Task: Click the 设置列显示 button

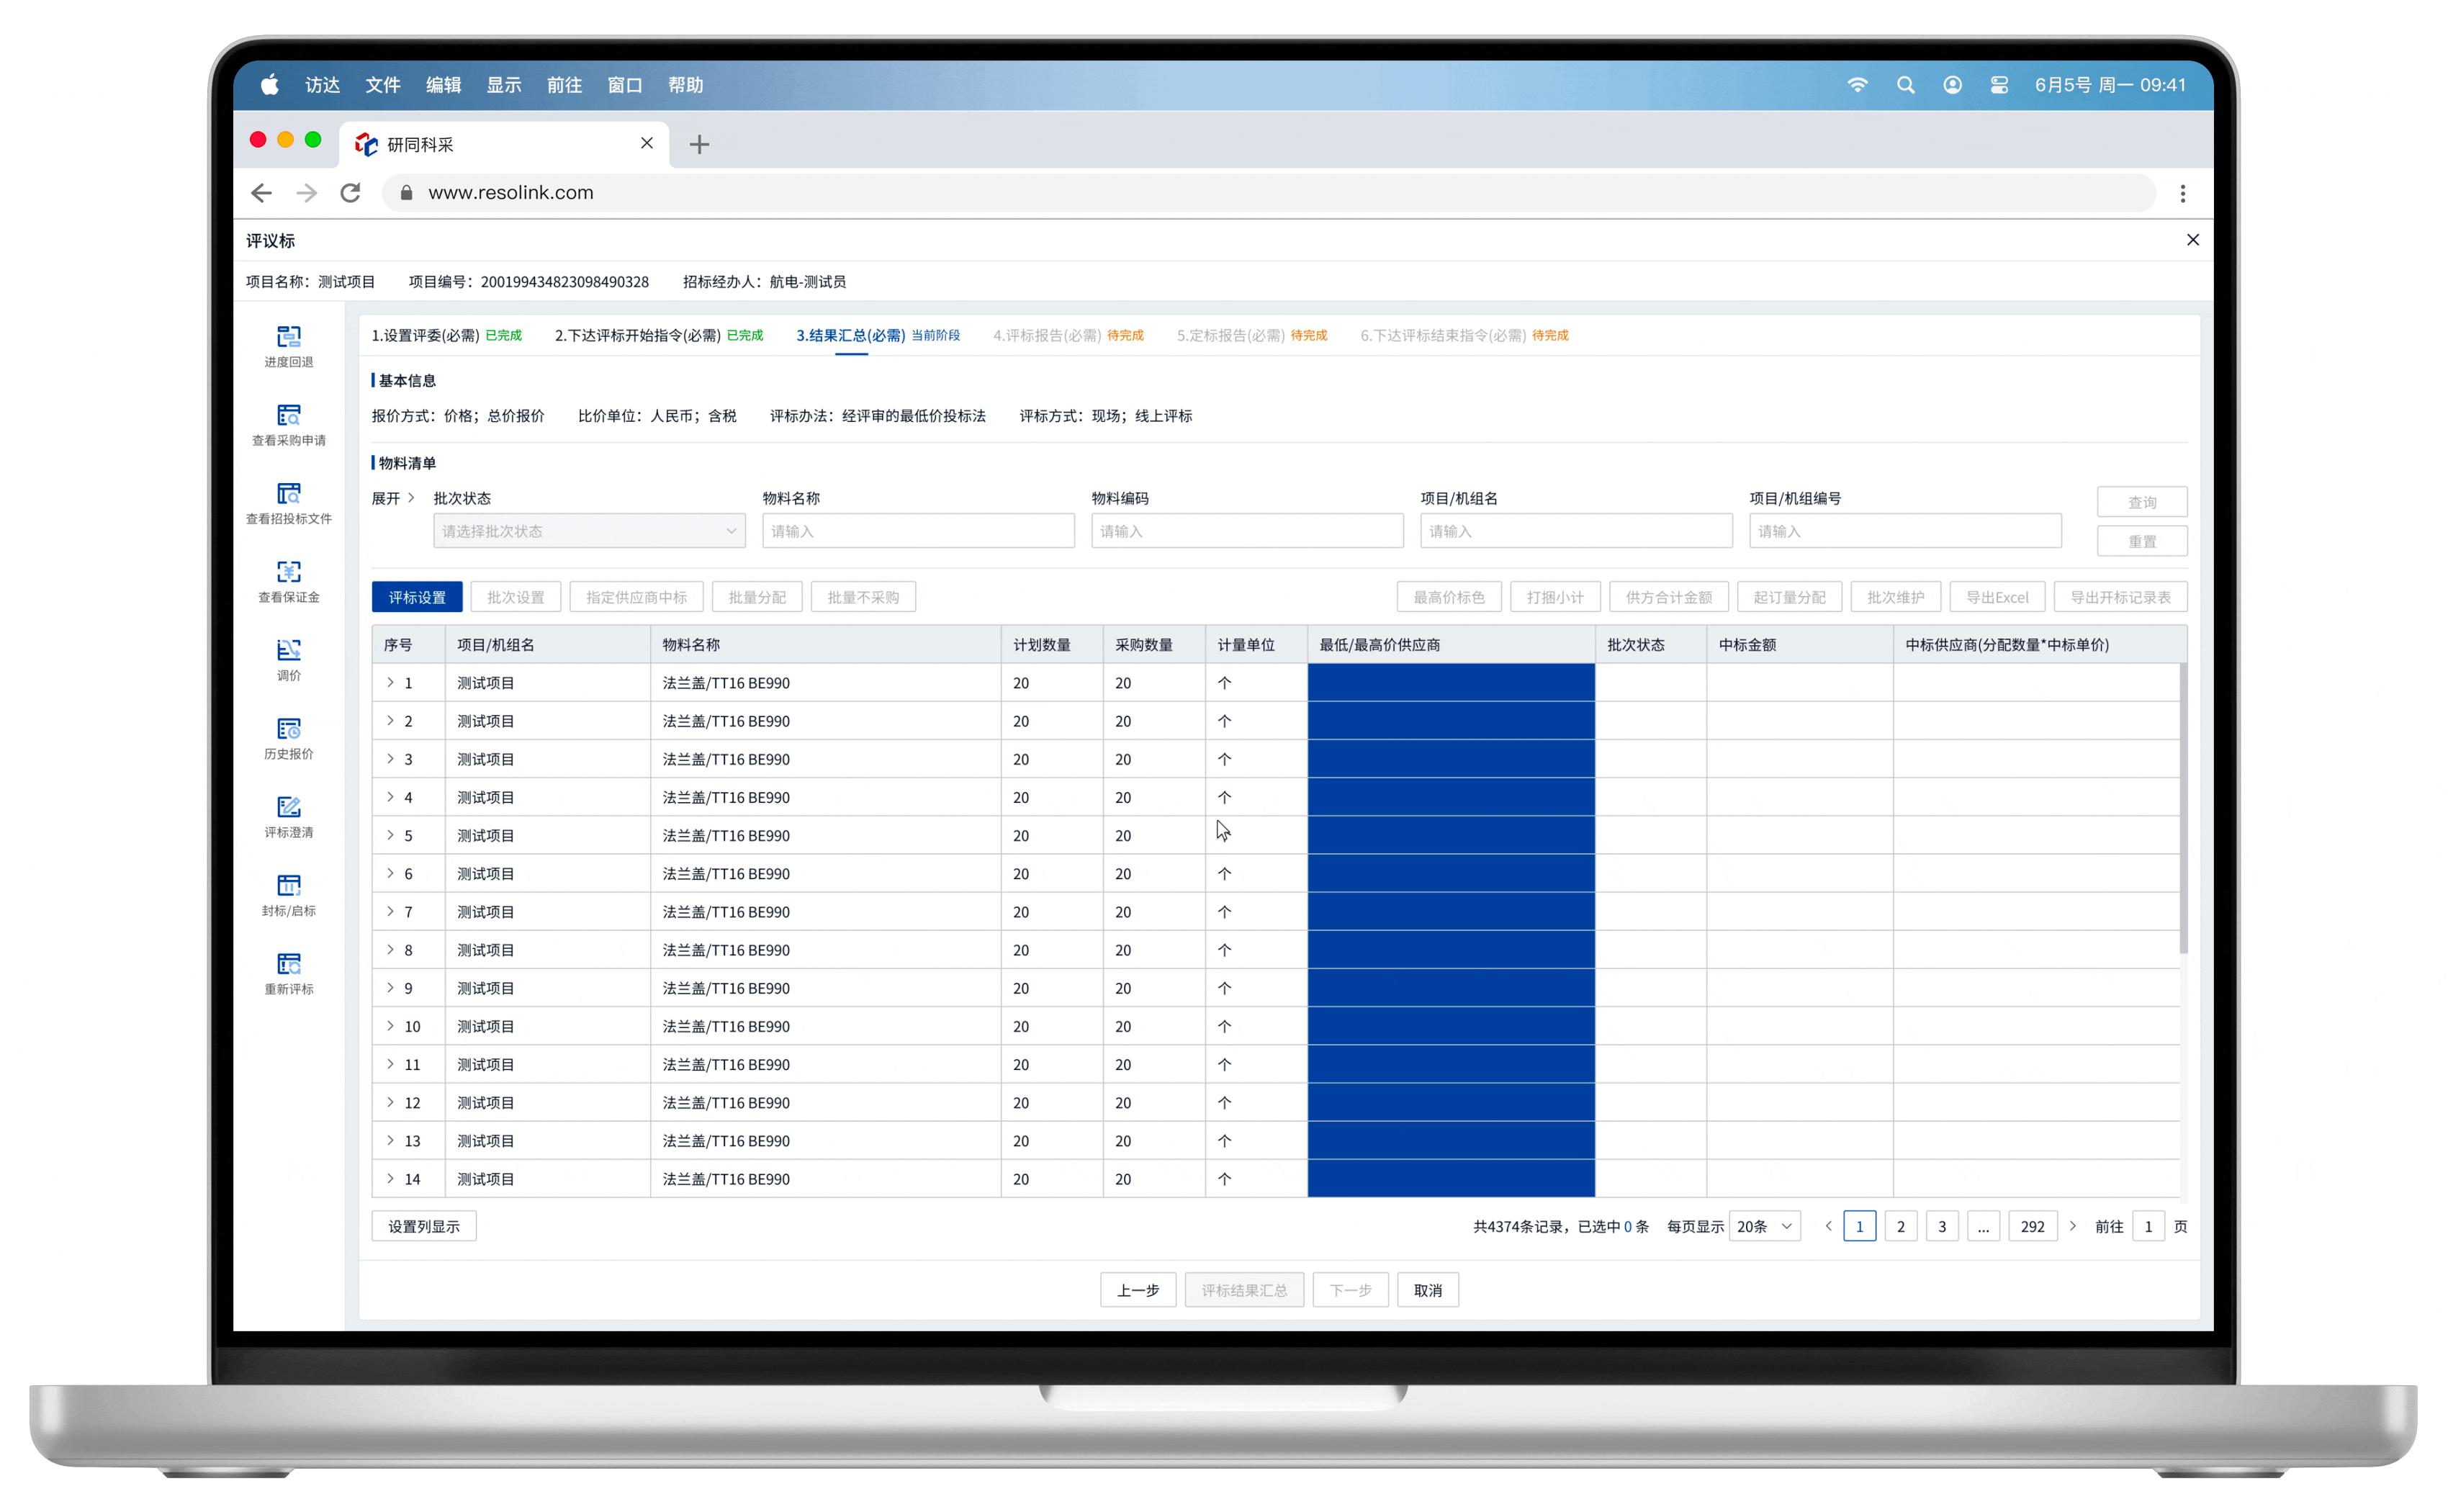Action: point(424,1226)
